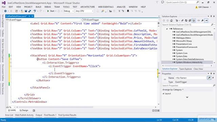Click the Sync with Active Document icon
Image resolution: width=217 pixels, height=122 pixels.
pyautogui.click(x=182, y=21)
